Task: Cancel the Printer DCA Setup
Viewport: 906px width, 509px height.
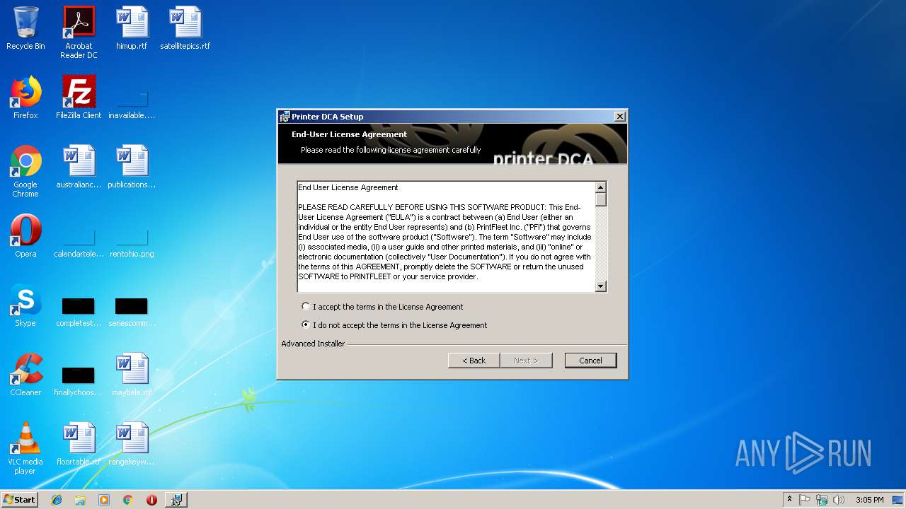Action: (590, 361)
